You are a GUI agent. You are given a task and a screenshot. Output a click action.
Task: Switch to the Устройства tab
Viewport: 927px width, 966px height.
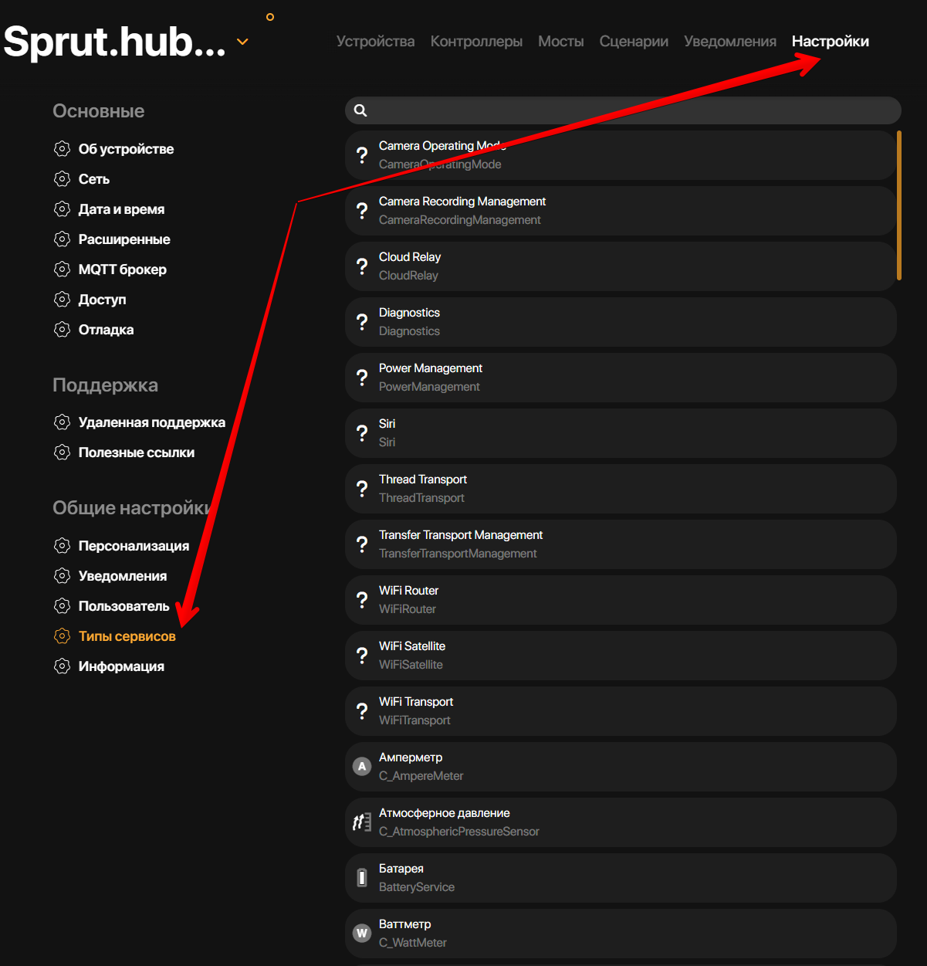[x=375, y=42]
